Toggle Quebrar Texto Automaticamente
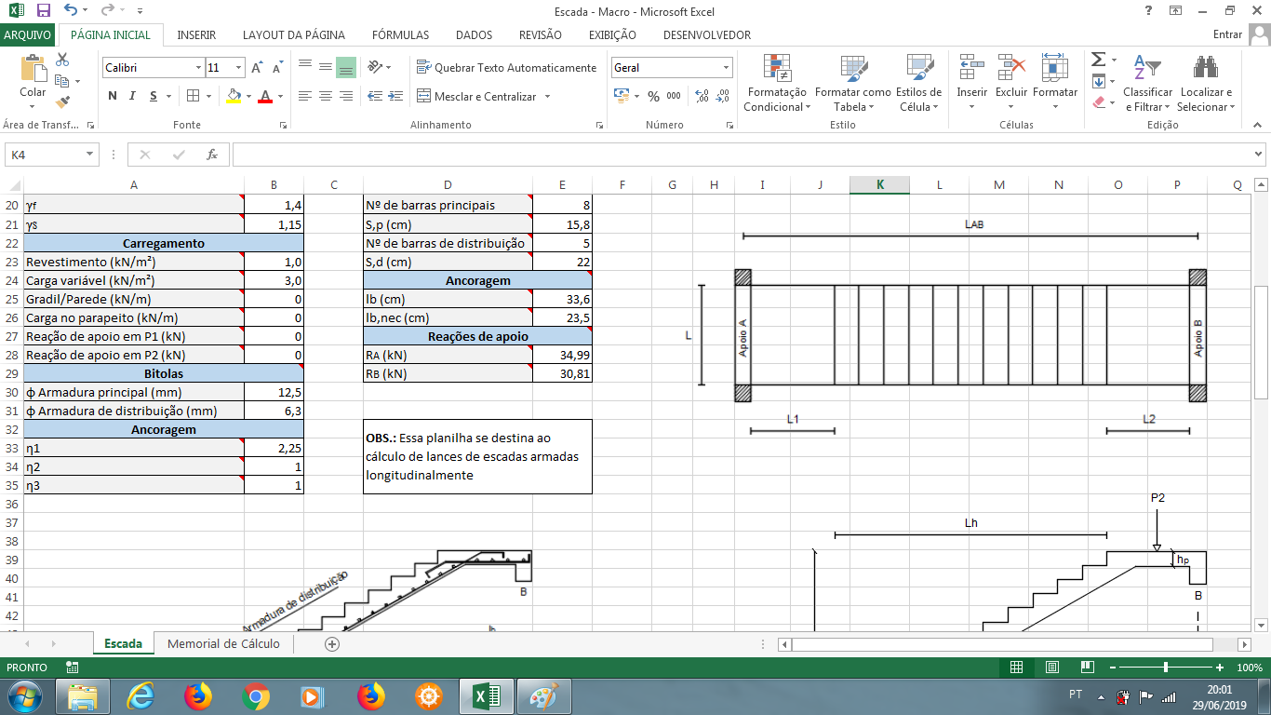 point(507,68)
